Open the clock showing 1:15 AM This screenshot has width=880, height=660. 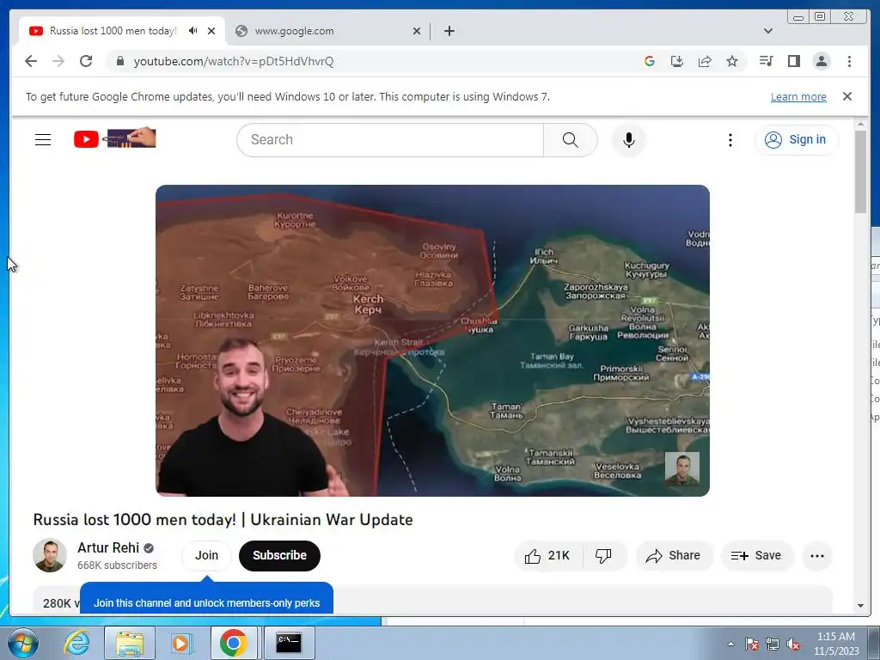point(836,644)
